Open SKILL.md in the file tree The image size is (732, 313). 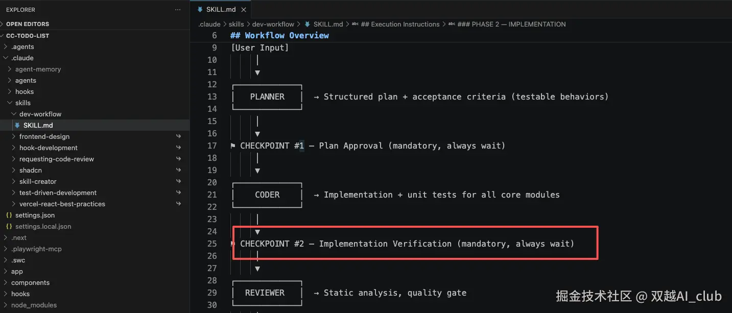click(x=38, y=125)
